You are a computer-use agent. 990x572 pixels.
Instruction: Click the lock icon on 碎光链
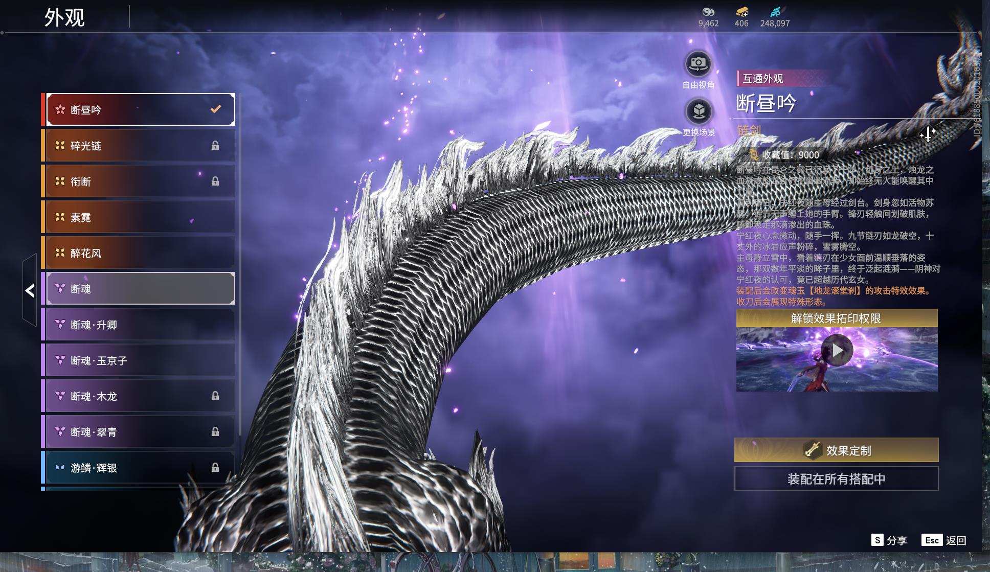point(215,146)
